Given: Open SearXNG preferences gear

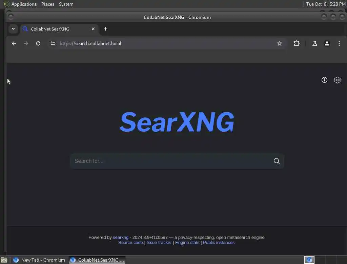Looking at the screenshot, I should pyautogui.click(x=337, y=80).
